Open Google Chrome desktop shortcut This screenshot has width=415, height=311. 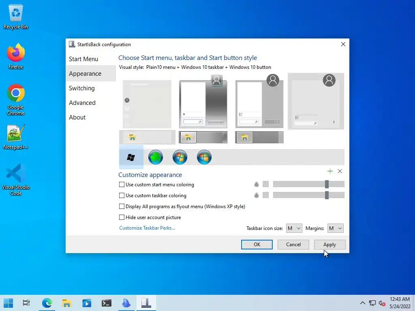pos(16,100)
